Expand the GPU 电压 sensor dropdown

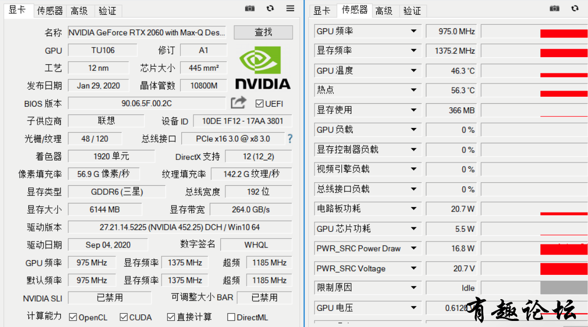click(414, 307)
